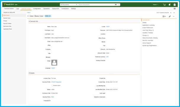
Task: Click the Search documents field
Action: [96, 5]
